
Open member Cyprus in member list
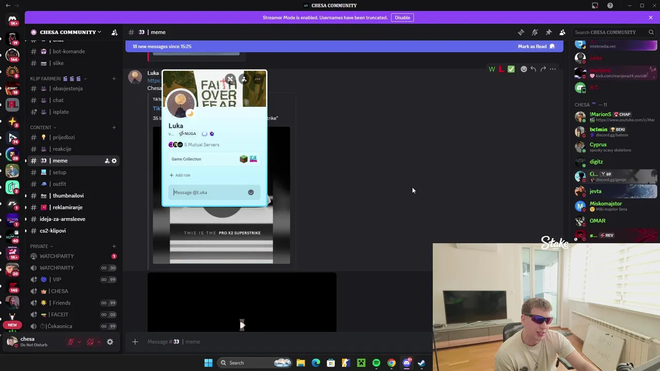pos(615,147)
